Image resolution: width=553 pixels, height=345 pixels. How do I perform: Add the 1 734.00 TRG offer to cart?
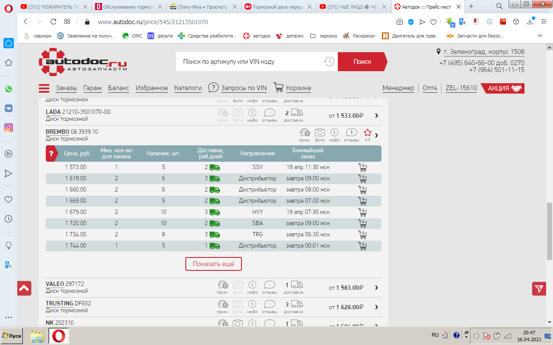click(x=362, y=235)
